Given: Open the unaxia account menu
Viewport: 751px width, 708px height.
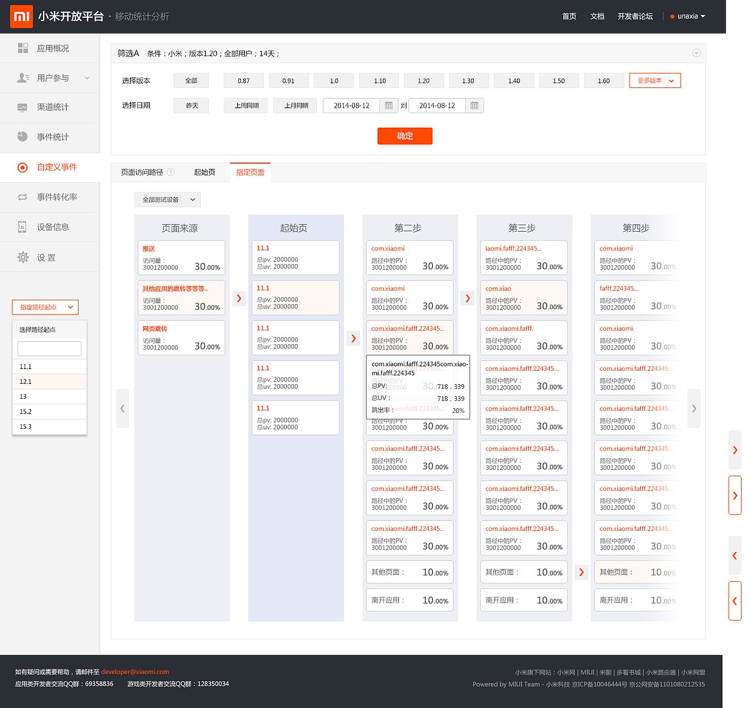Looking at the screenshot, I should click(688, 16).
